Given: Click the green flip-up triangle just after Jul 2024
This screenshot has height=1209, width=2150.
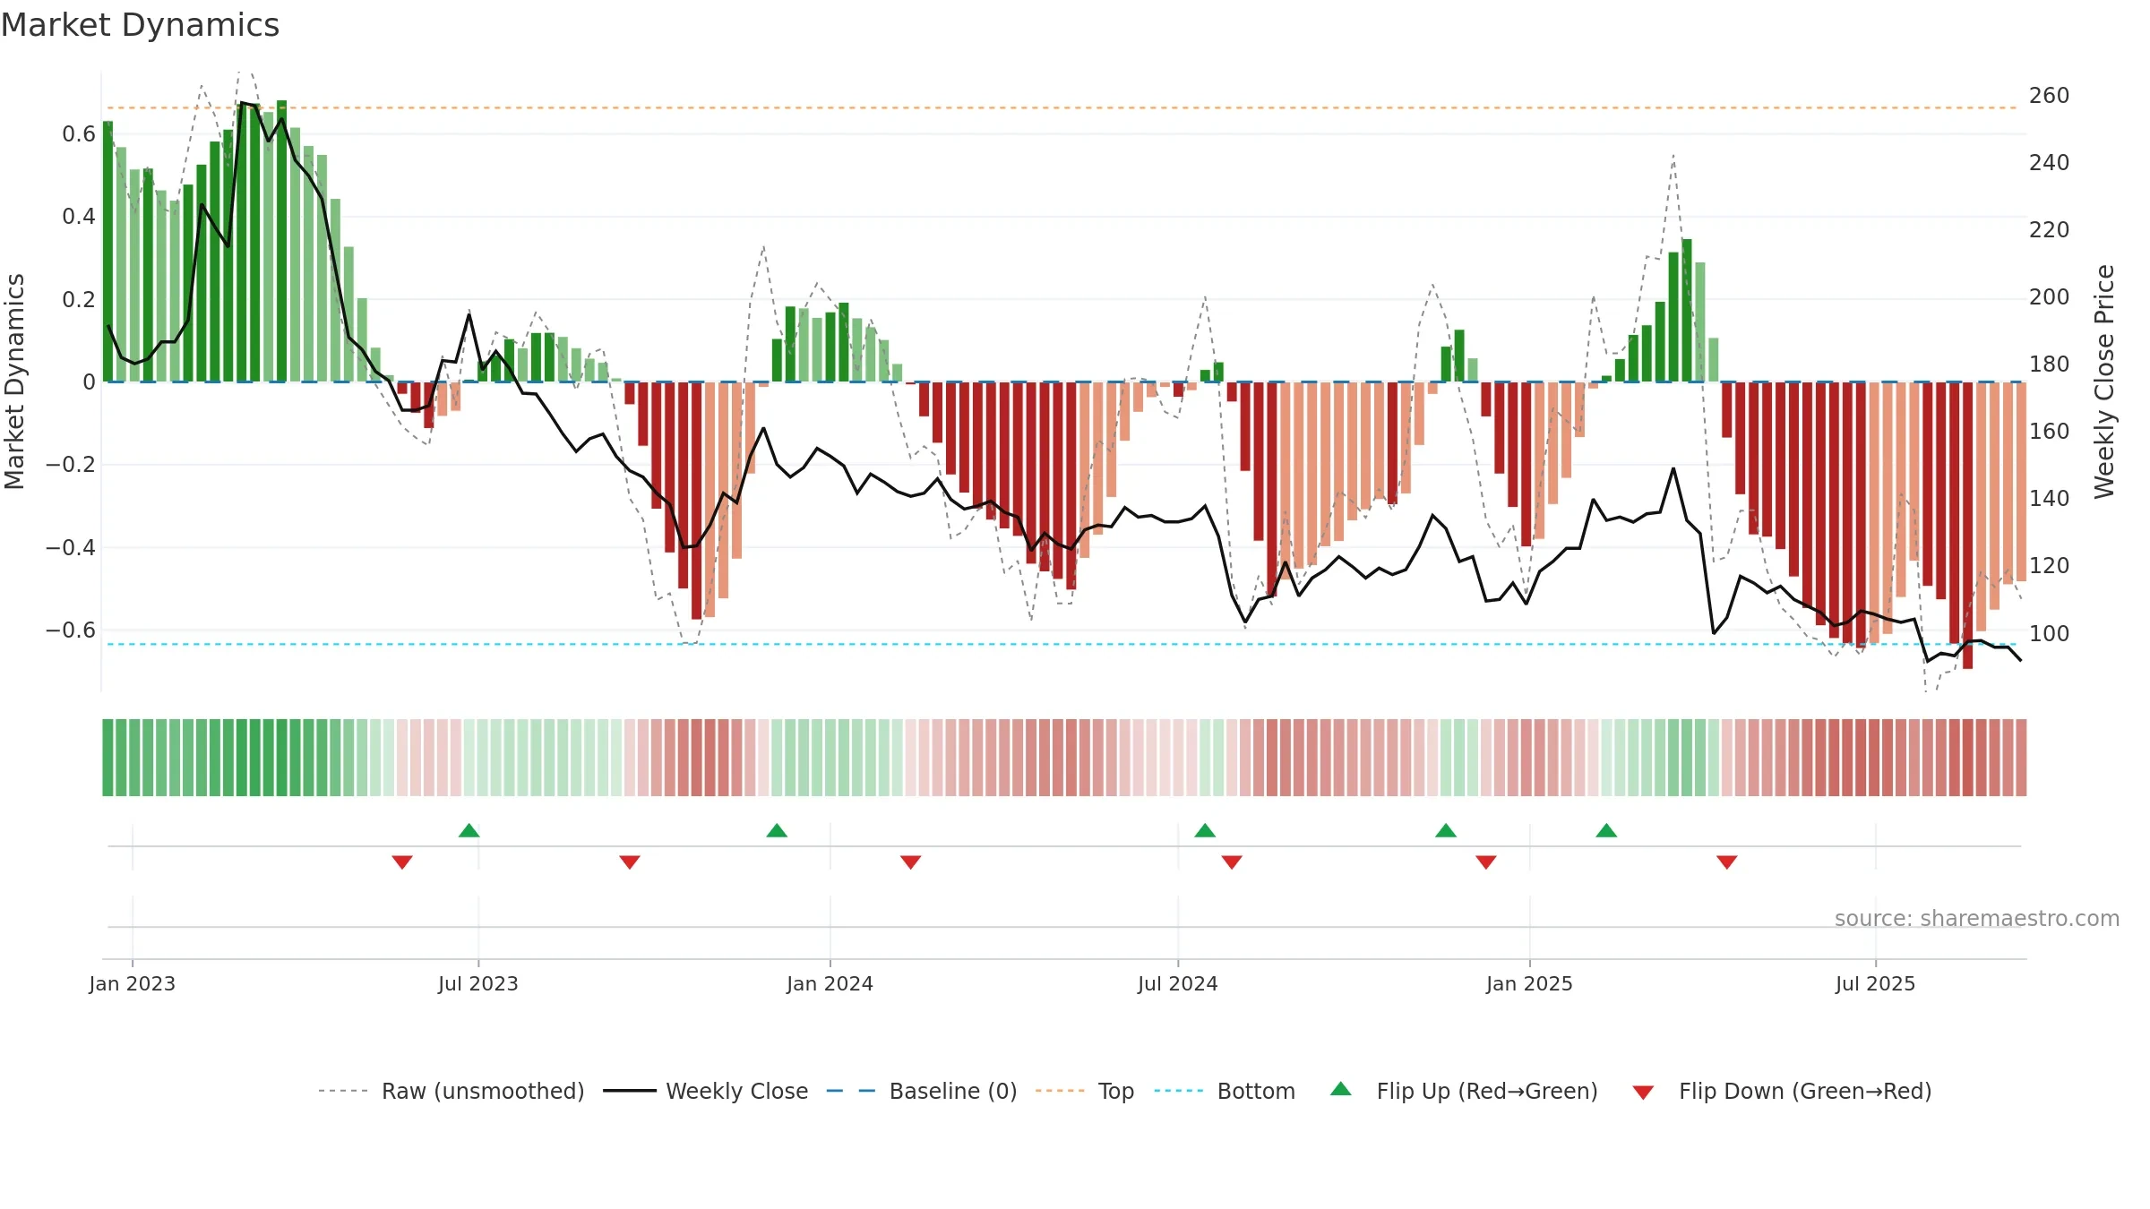Looking at the screenshot, I should pos(1205,830).
